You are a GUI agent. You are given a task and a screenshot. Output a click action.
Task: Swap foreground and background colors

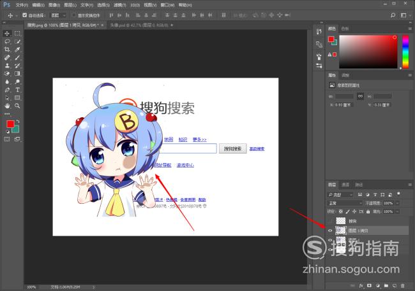tap(18, 121)
